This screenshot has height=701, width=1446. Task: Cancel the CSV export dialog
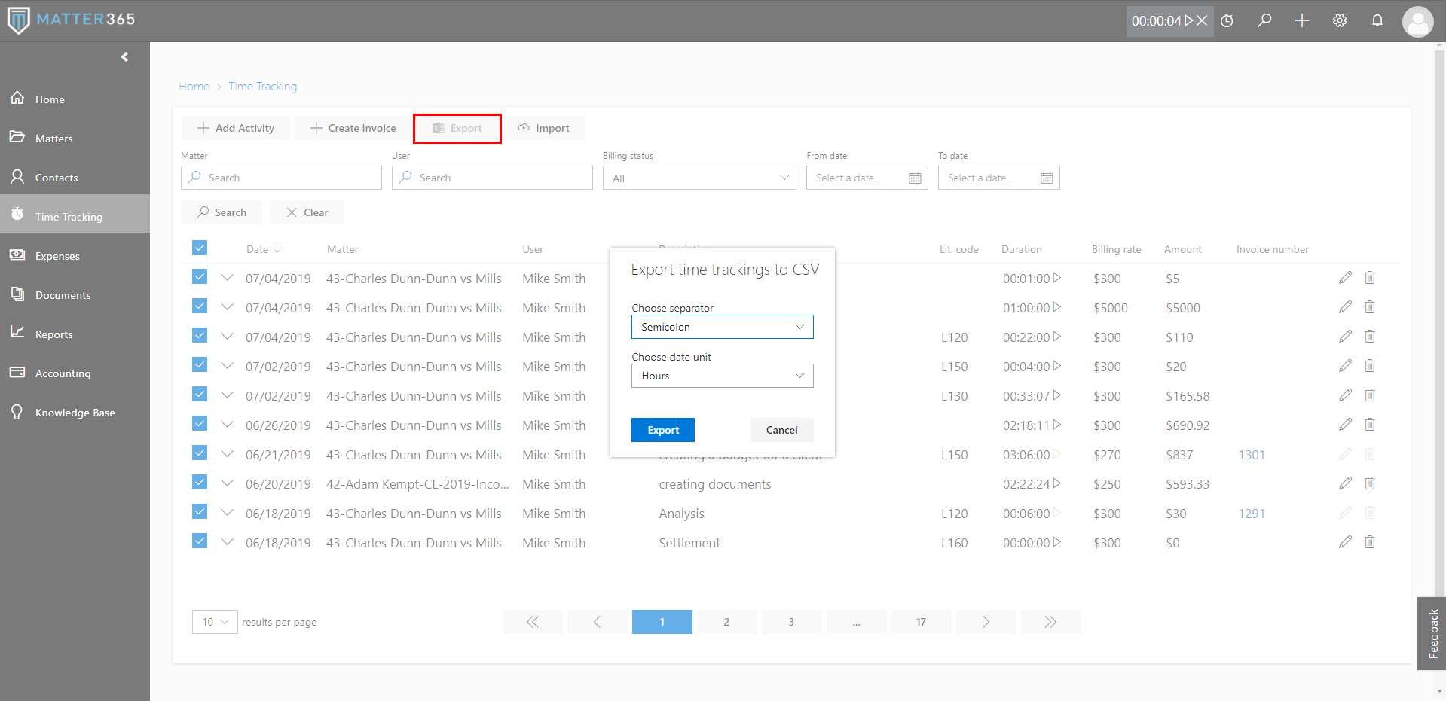point(781,430)
